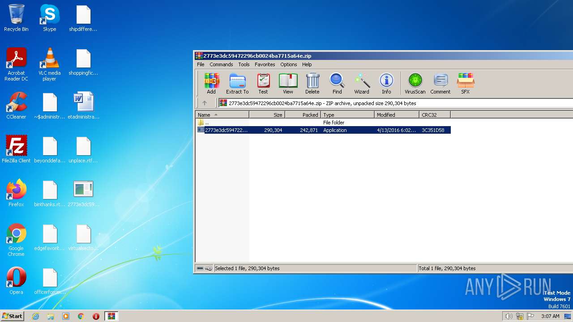This screenshot has width=573, height=322.
Task: Select the beyonddefa... desktop file
Action: pyautogui.click(x=50, y=149)
